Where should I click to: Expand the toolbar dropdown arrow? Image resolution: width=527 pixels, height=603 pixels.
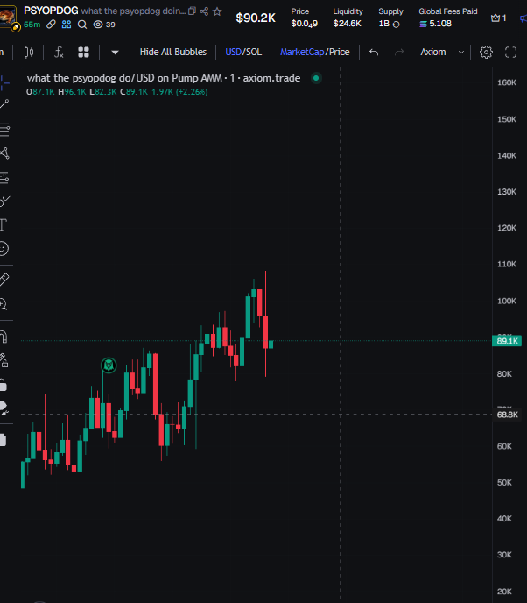[x=115, y=53]
